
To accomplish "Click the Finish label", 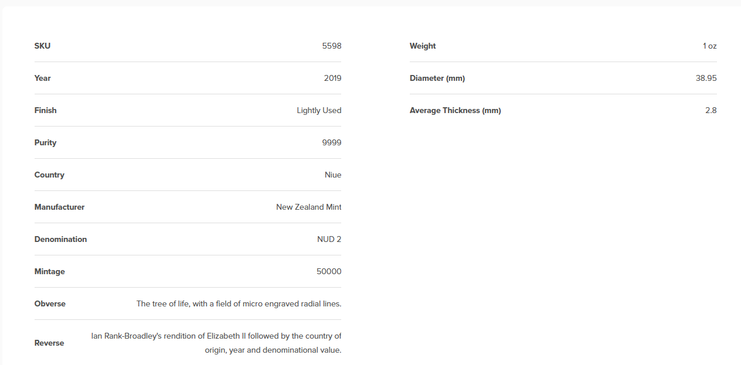I will click(x=45, y=110).
